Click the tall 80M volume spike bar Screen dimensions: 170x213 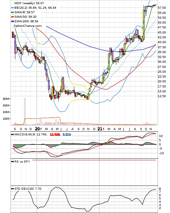(25, 111)
